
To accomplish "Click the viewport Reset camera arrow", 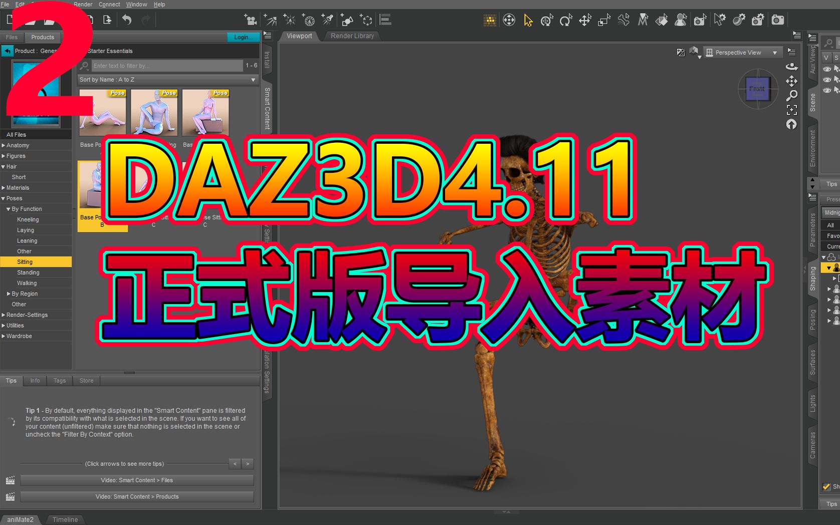I will (x=791, y=124).
